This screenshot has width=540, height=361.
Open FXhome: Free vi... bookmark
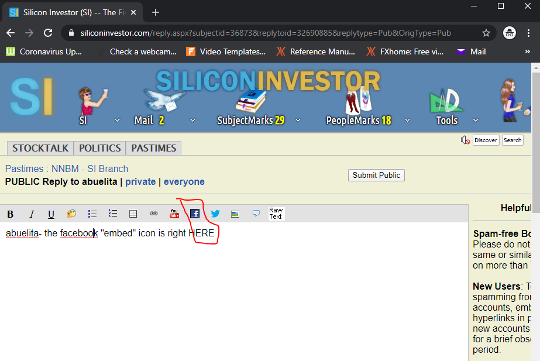pyautogui.click(x=405, y=51)
